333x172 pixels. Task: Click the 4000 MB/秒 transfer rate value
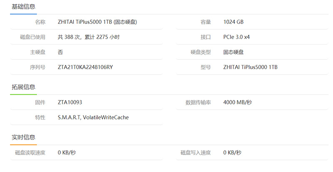pos(238,102)
